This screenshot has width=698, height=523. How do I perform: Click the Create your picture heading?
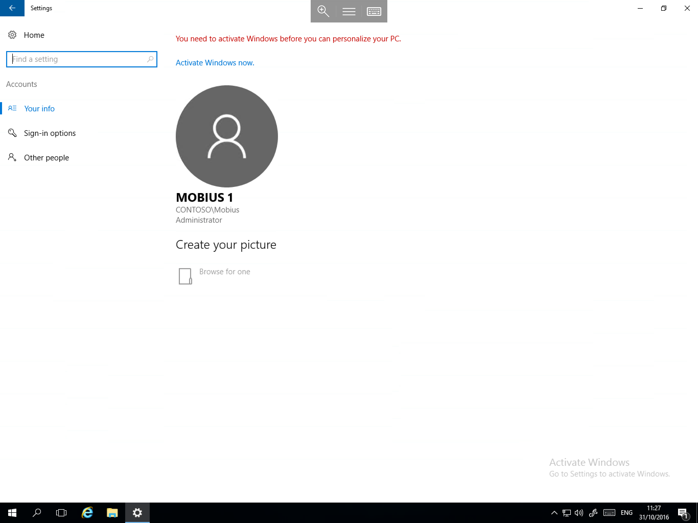pos(226,245)
